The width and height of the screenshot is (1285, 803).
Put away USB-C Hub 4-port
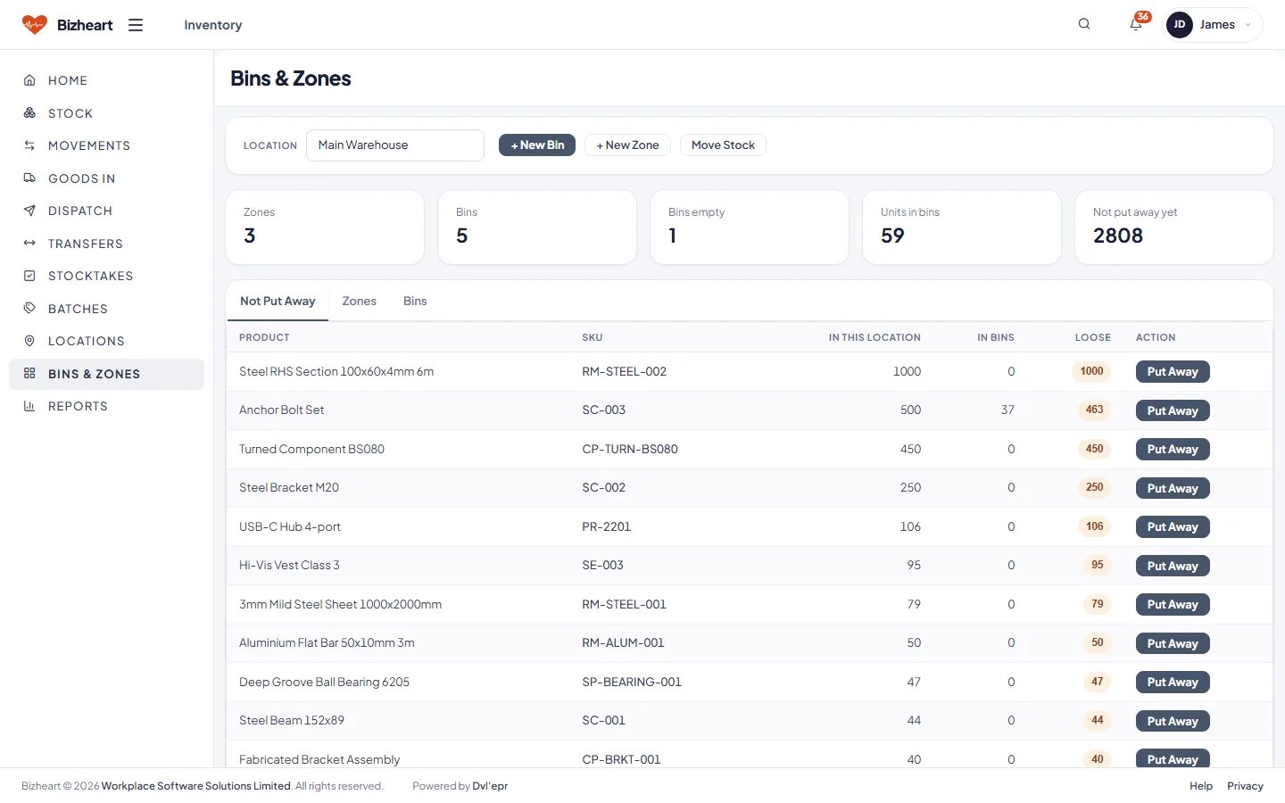[1173, 527]
